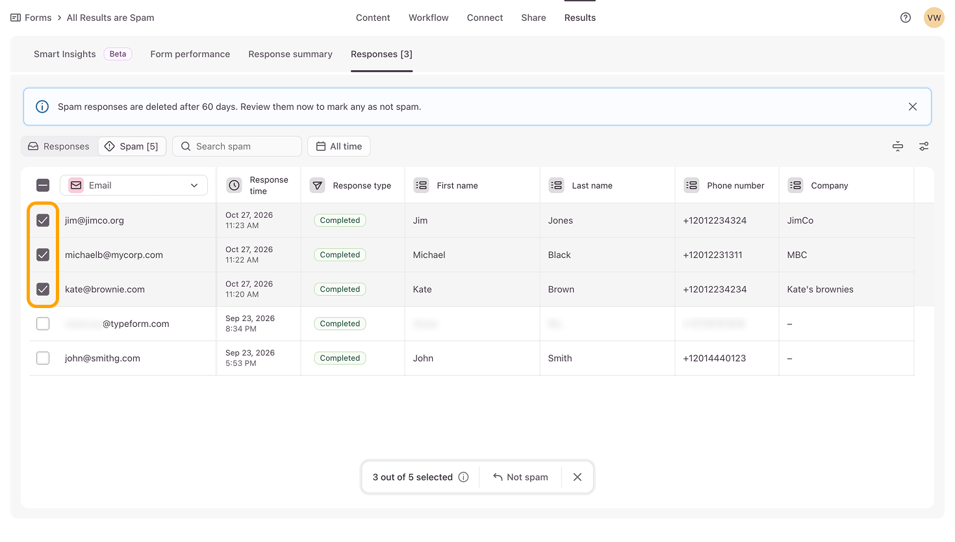The width and height of the screenshot is (955, 542).
Task: Uncheck the jim@jimco.org row
Action: (43, 220)
